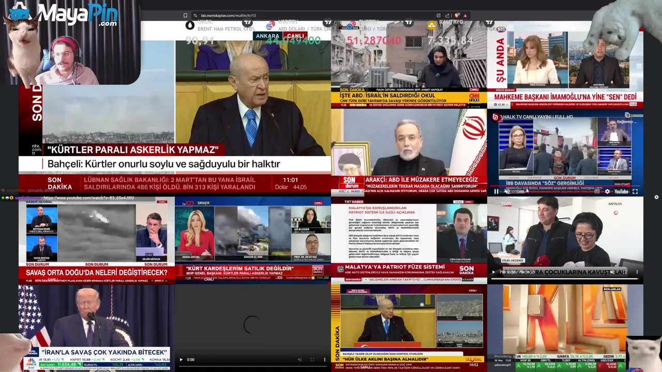Open site settings icon beside the URL
Screen dimensions: 662x372
[x=195, y=16]
